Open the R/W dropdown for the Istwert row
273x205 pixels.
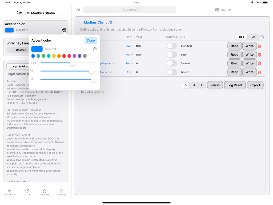pyautogui.click(x=130, y=72)
